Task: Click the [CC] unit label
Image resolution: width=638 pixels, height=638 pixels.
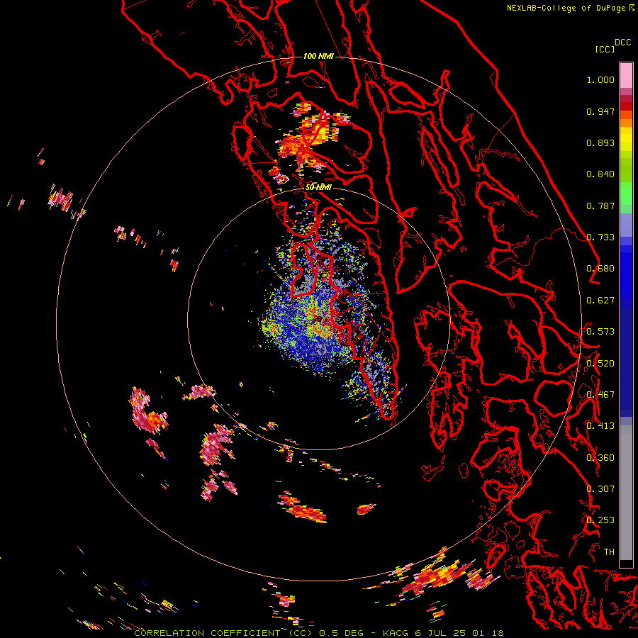Action: point(605,49)
